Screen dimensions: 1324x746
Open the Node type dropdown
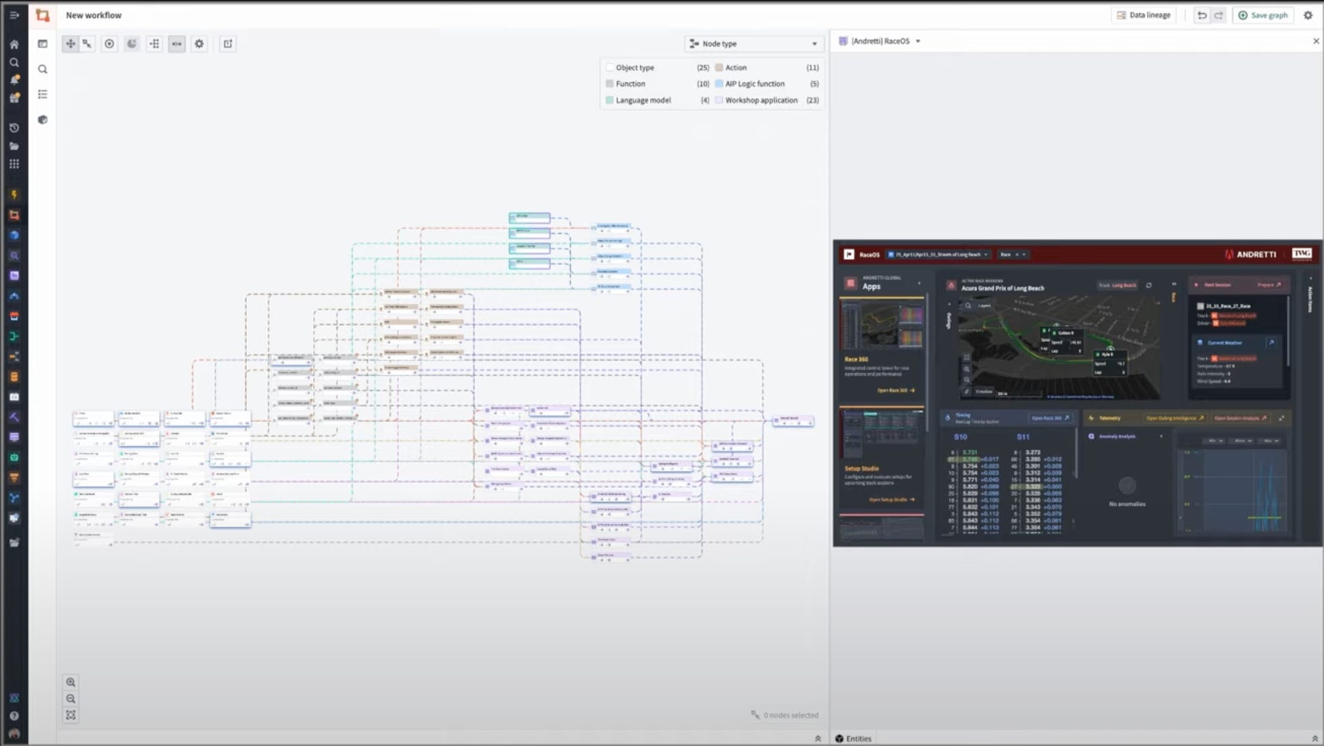[x=753, y=44]
